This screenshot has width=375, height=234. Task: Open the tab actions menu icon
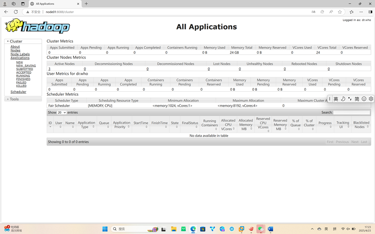click(23, 4)
